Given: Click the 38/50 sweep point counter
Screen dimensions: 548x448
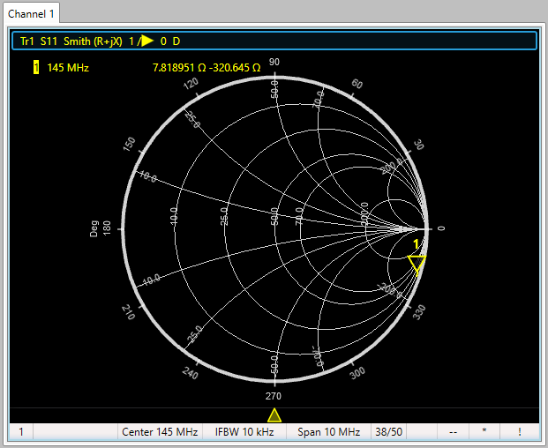Looking at the screenshot, I should 388,432.
